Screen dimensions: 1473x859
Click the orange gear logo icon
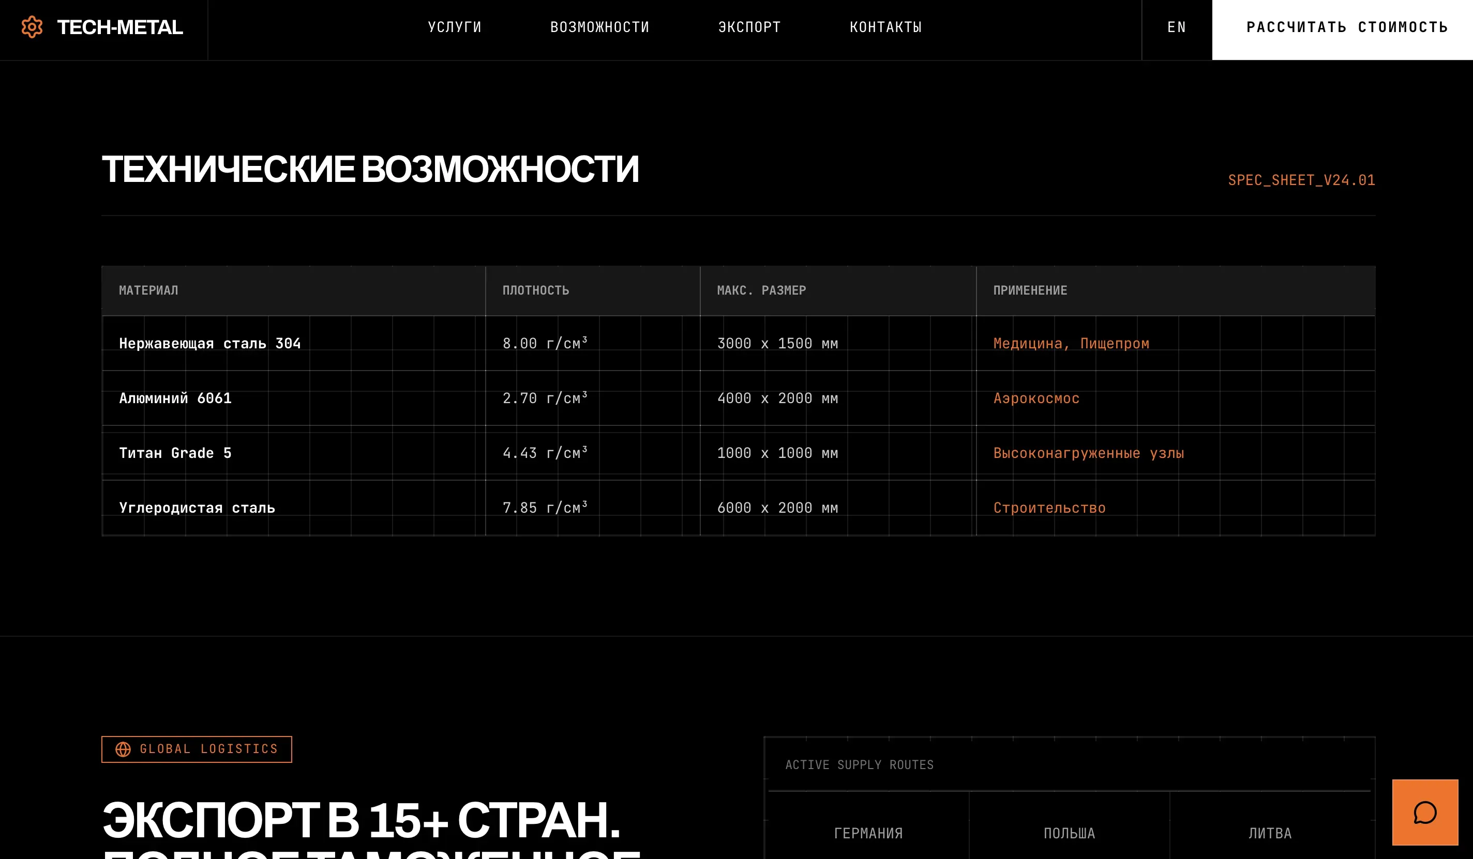coord(32,27)
